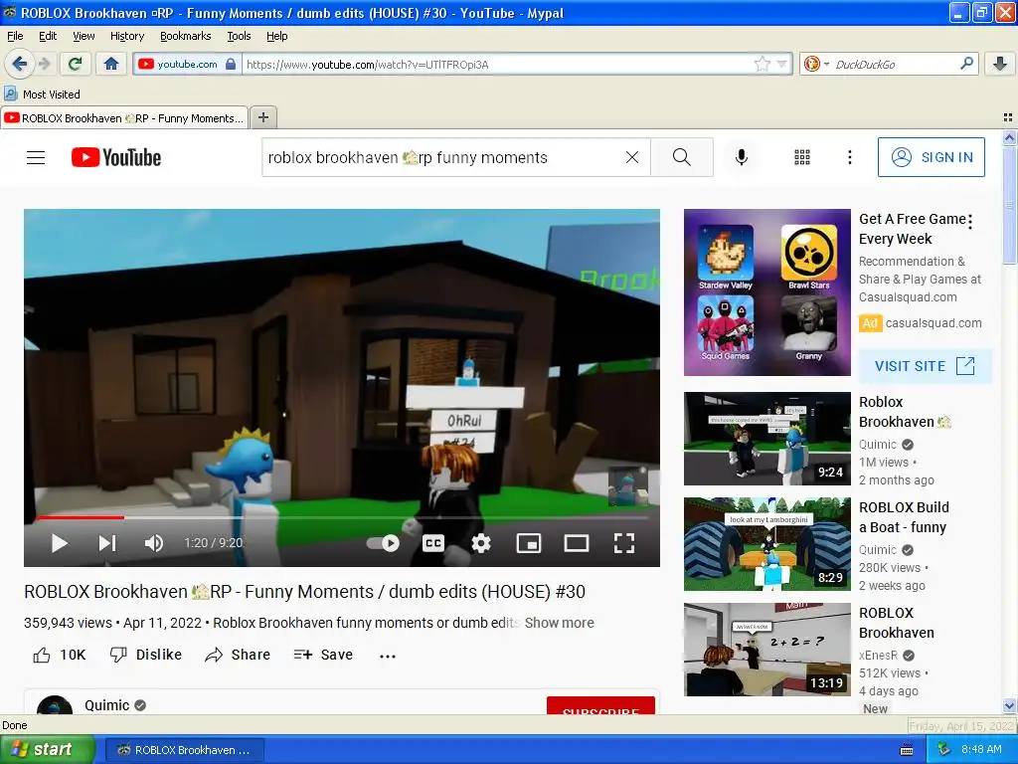Image resolution: width=1018 pixels, height=764 pixels.
Task: Open the Windows start menu
Action: tap(48, 750)
